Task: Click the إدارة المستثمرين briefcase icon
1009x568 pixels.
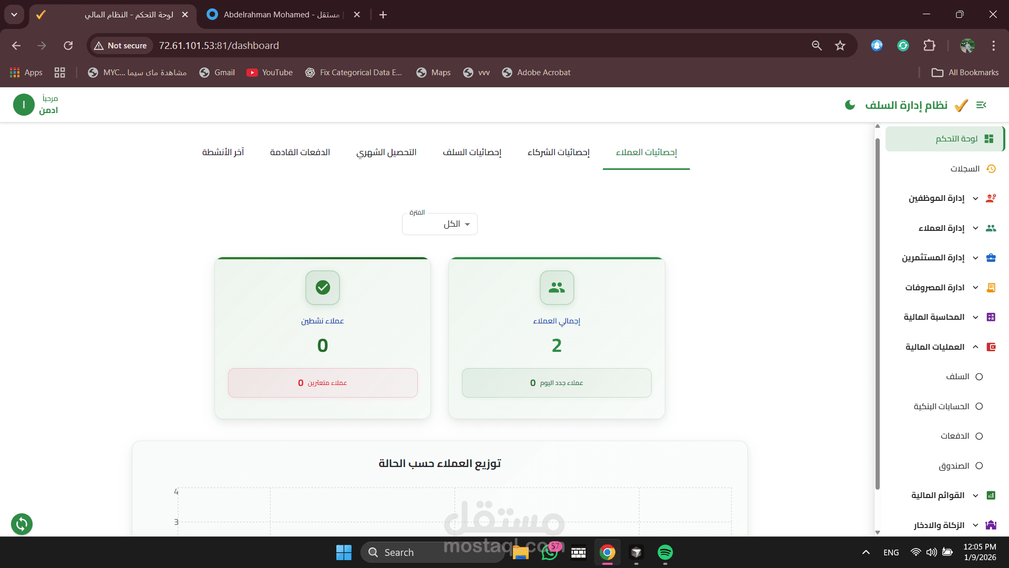Action: pos(991,258)
